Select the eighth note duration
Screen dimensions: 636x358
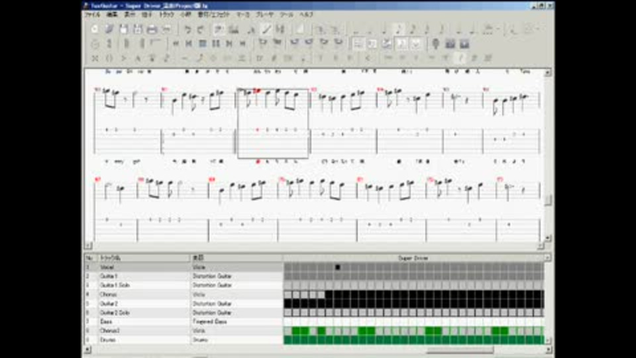tap(399, 29)
